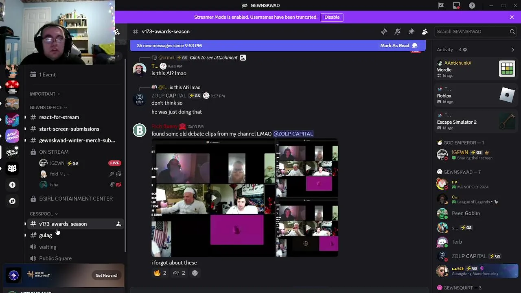Play the large debate clip video

213,198
